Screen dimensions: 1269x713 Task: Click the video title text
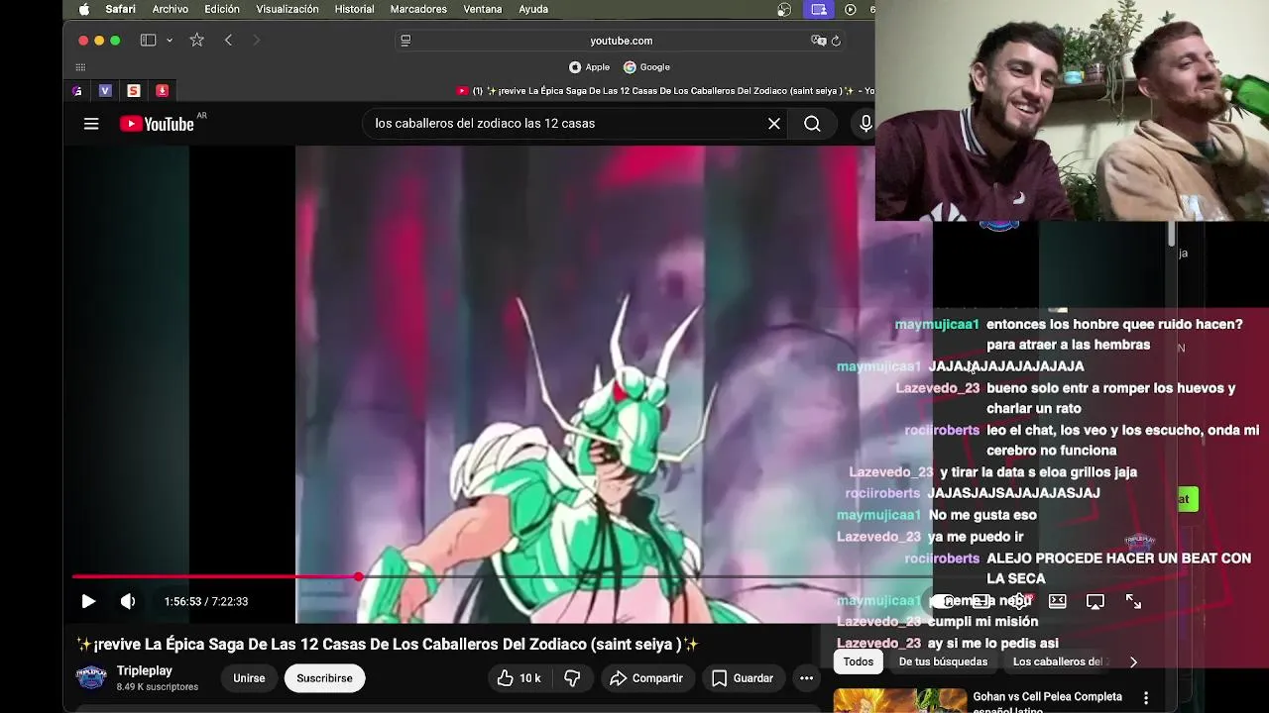point(388,644)
